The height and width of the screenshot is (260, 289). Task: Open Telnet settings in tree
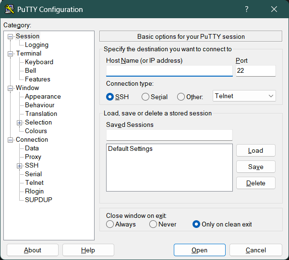[34, 182]
